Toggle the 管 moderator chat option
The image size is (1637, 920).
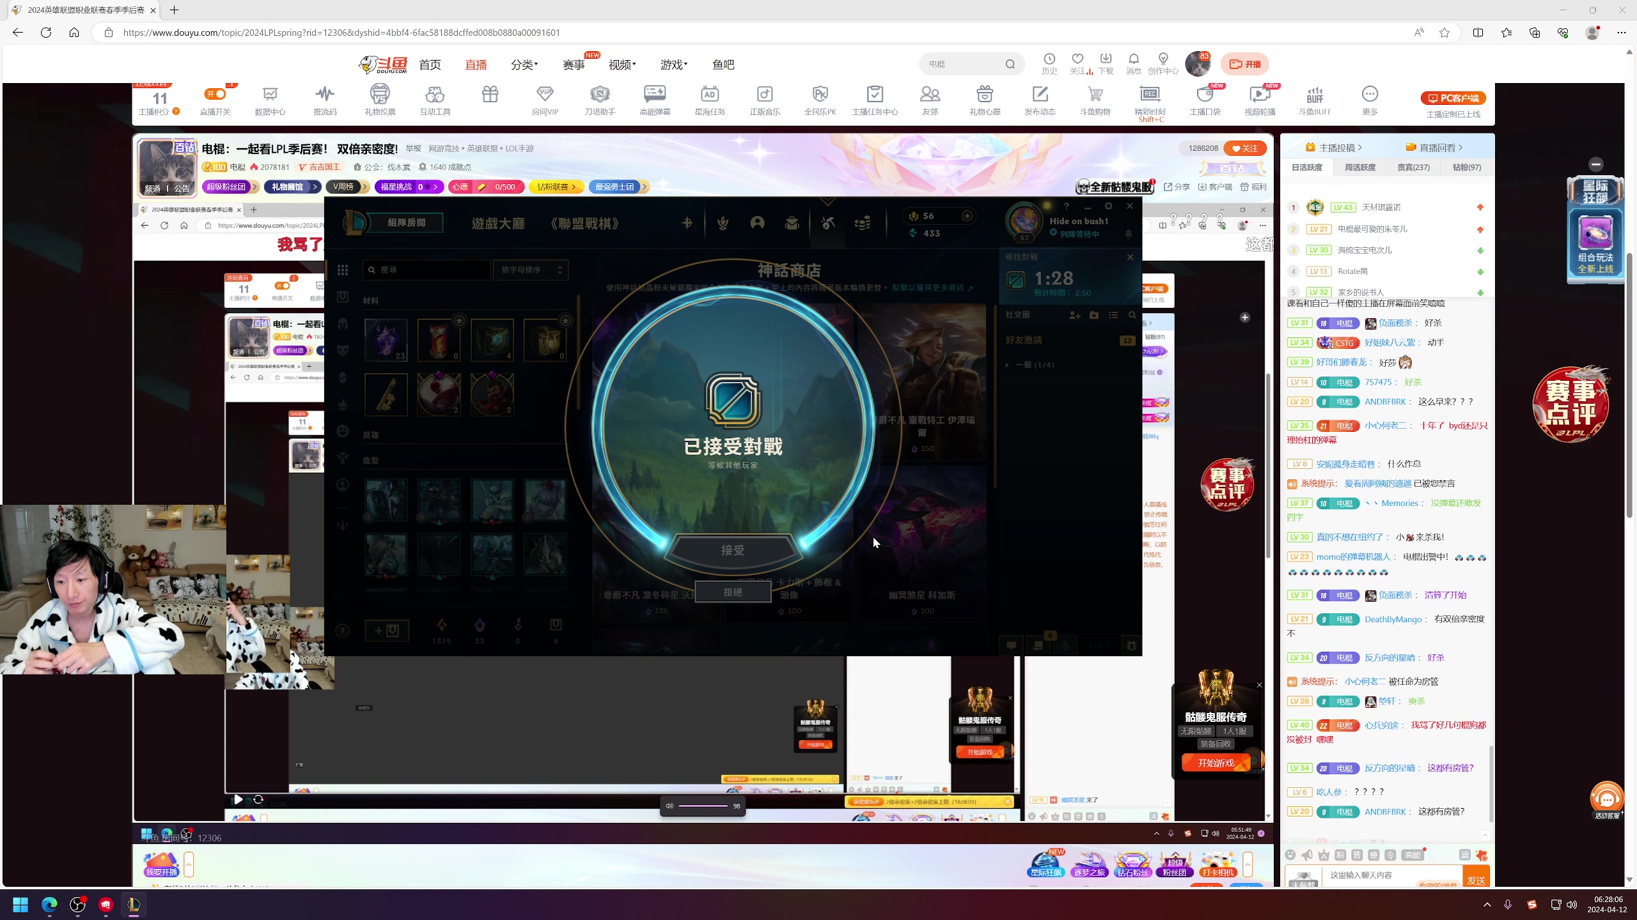[1357, 855]
